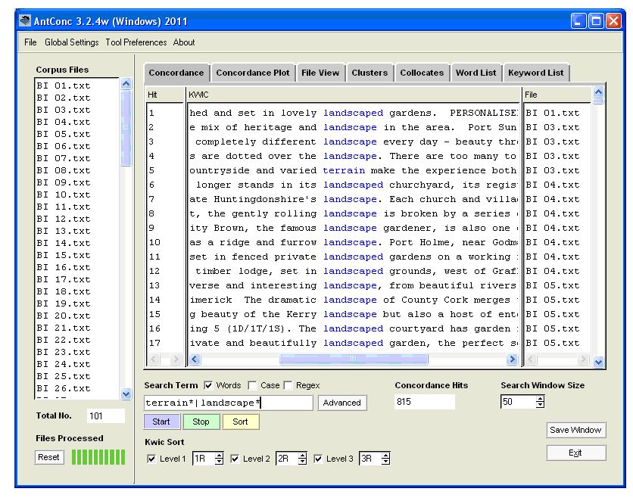
Task: Click the 'terrain' keyword in hit 5
Action: [x=344, y=170]
